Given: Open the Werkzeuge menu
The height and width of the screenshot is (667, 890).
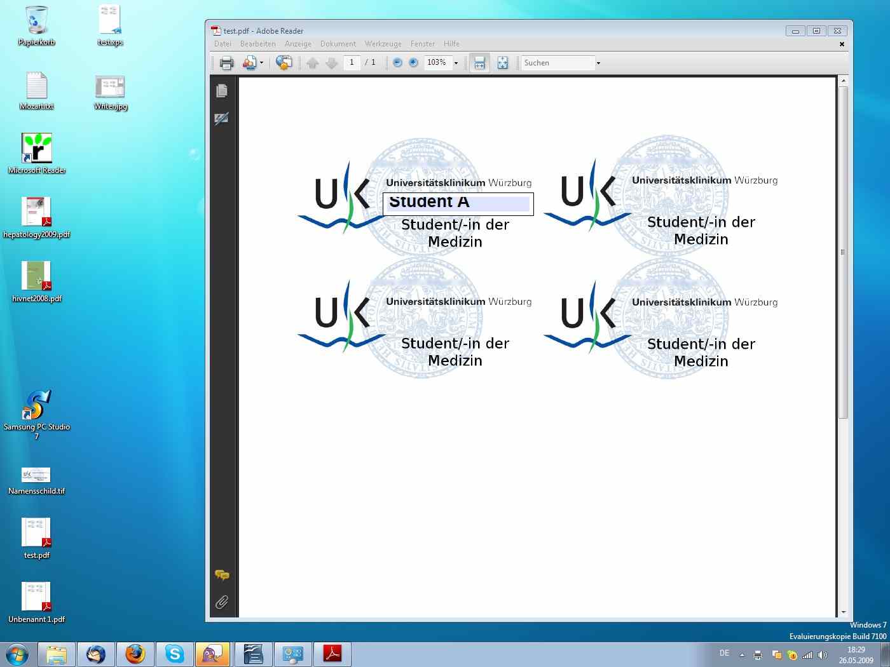Looking at the screenshot, I should (x=383, y=44).
